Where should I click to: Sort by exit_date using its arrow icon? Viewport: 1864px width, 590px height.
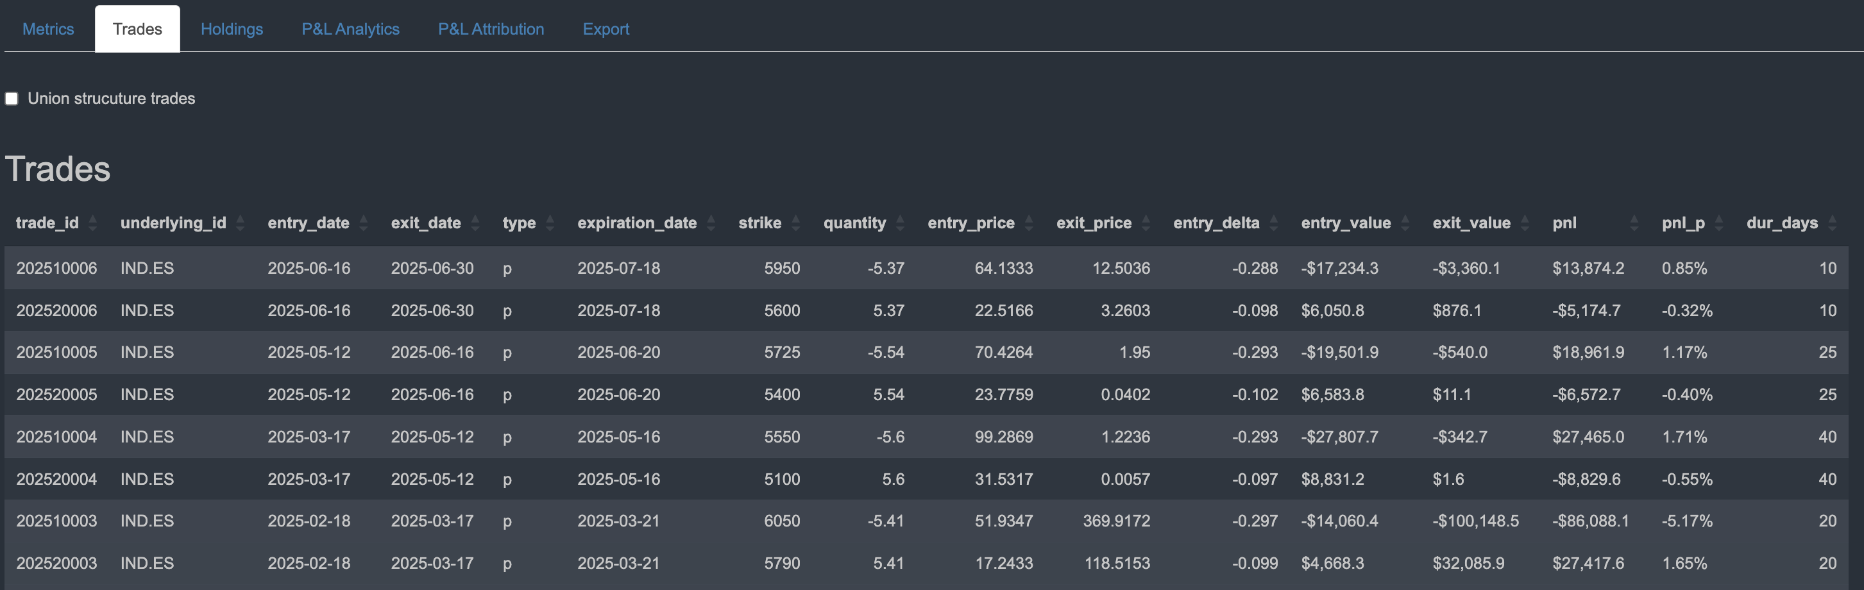(475, 223)
